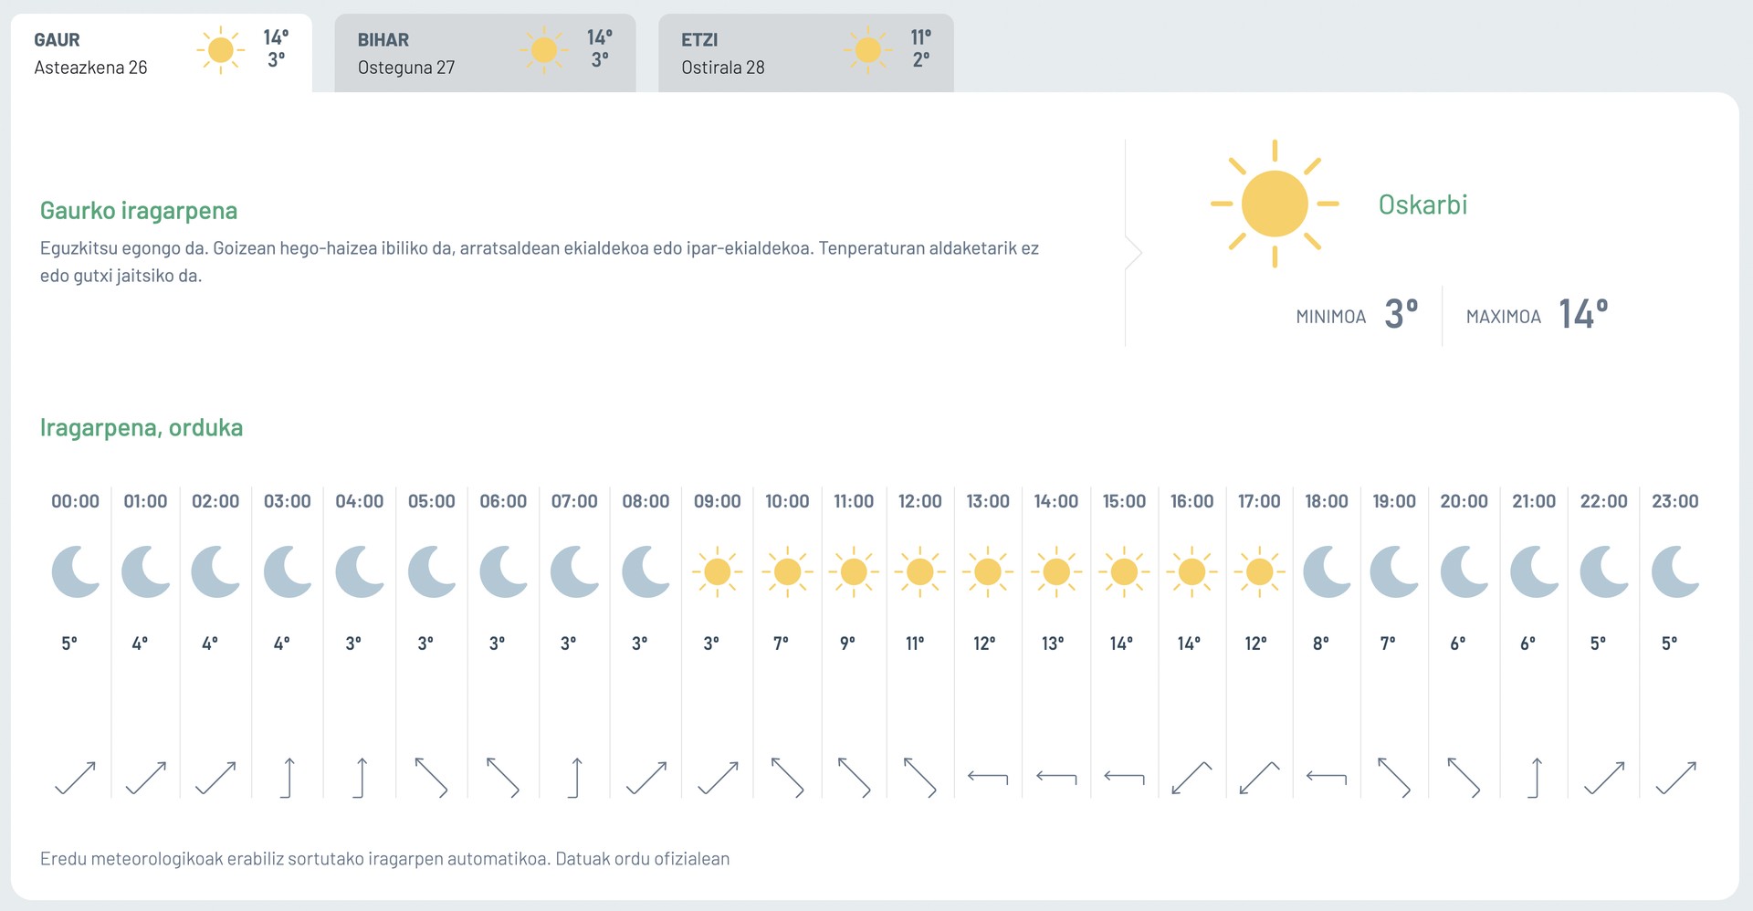Click the moon icon under 23:00
Image resolution: width=1753 pixels, height=911 pixels.
(x=1675, y=571)
